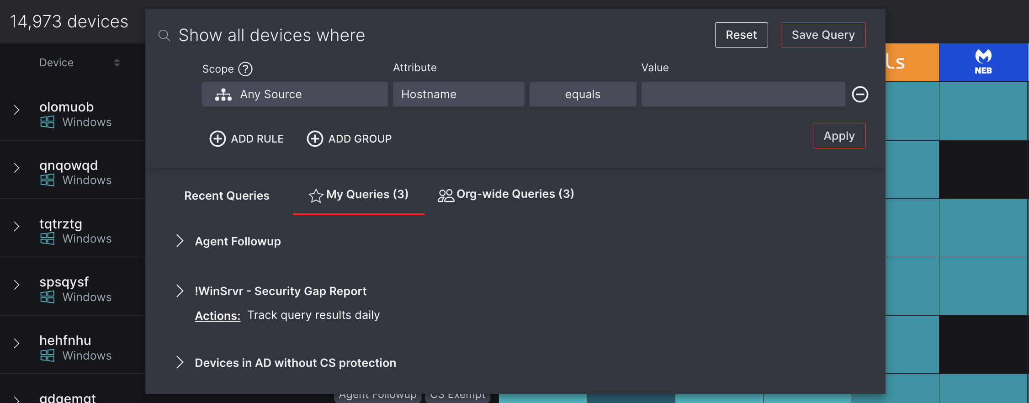Click the Windows icon beside olomuob

47,122
